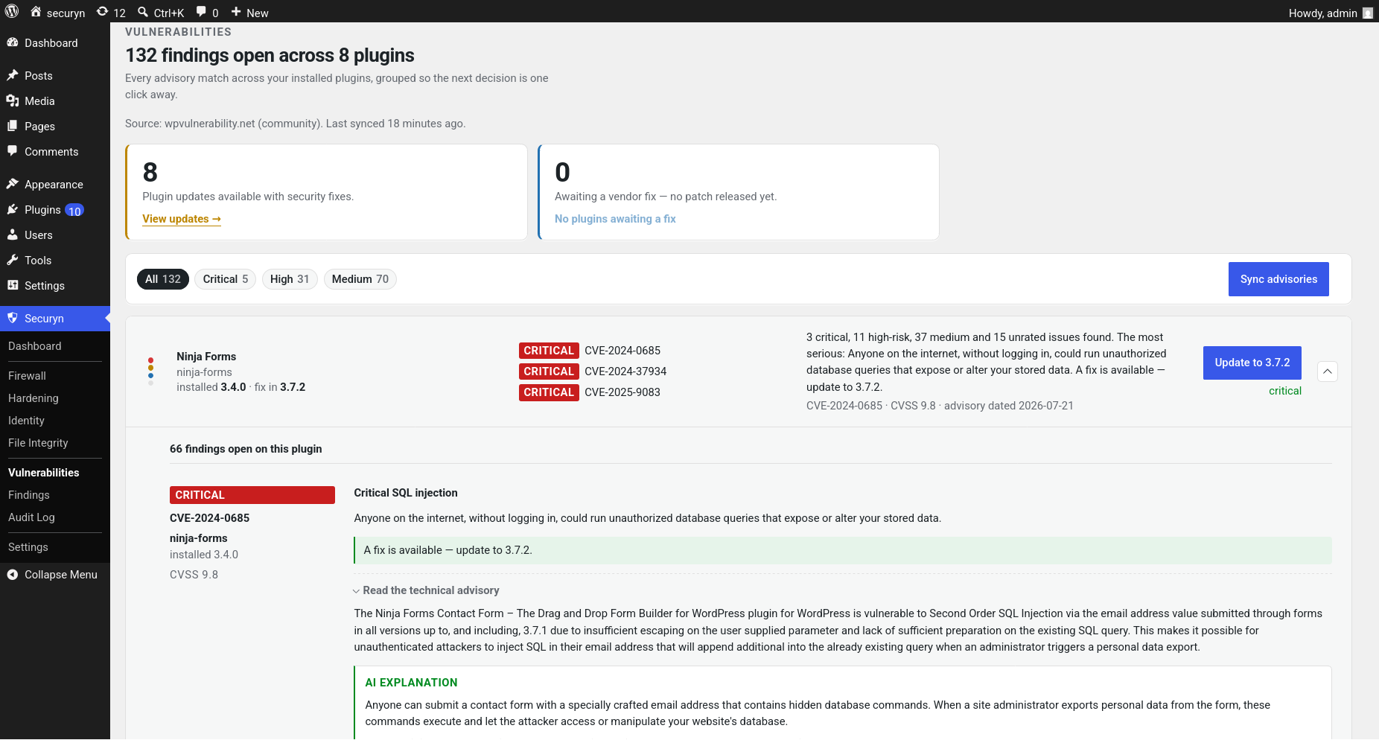Click the Pages icon in sidebar
The image size is (1379, 740).
pyautogui.click(x=13, y=126)
